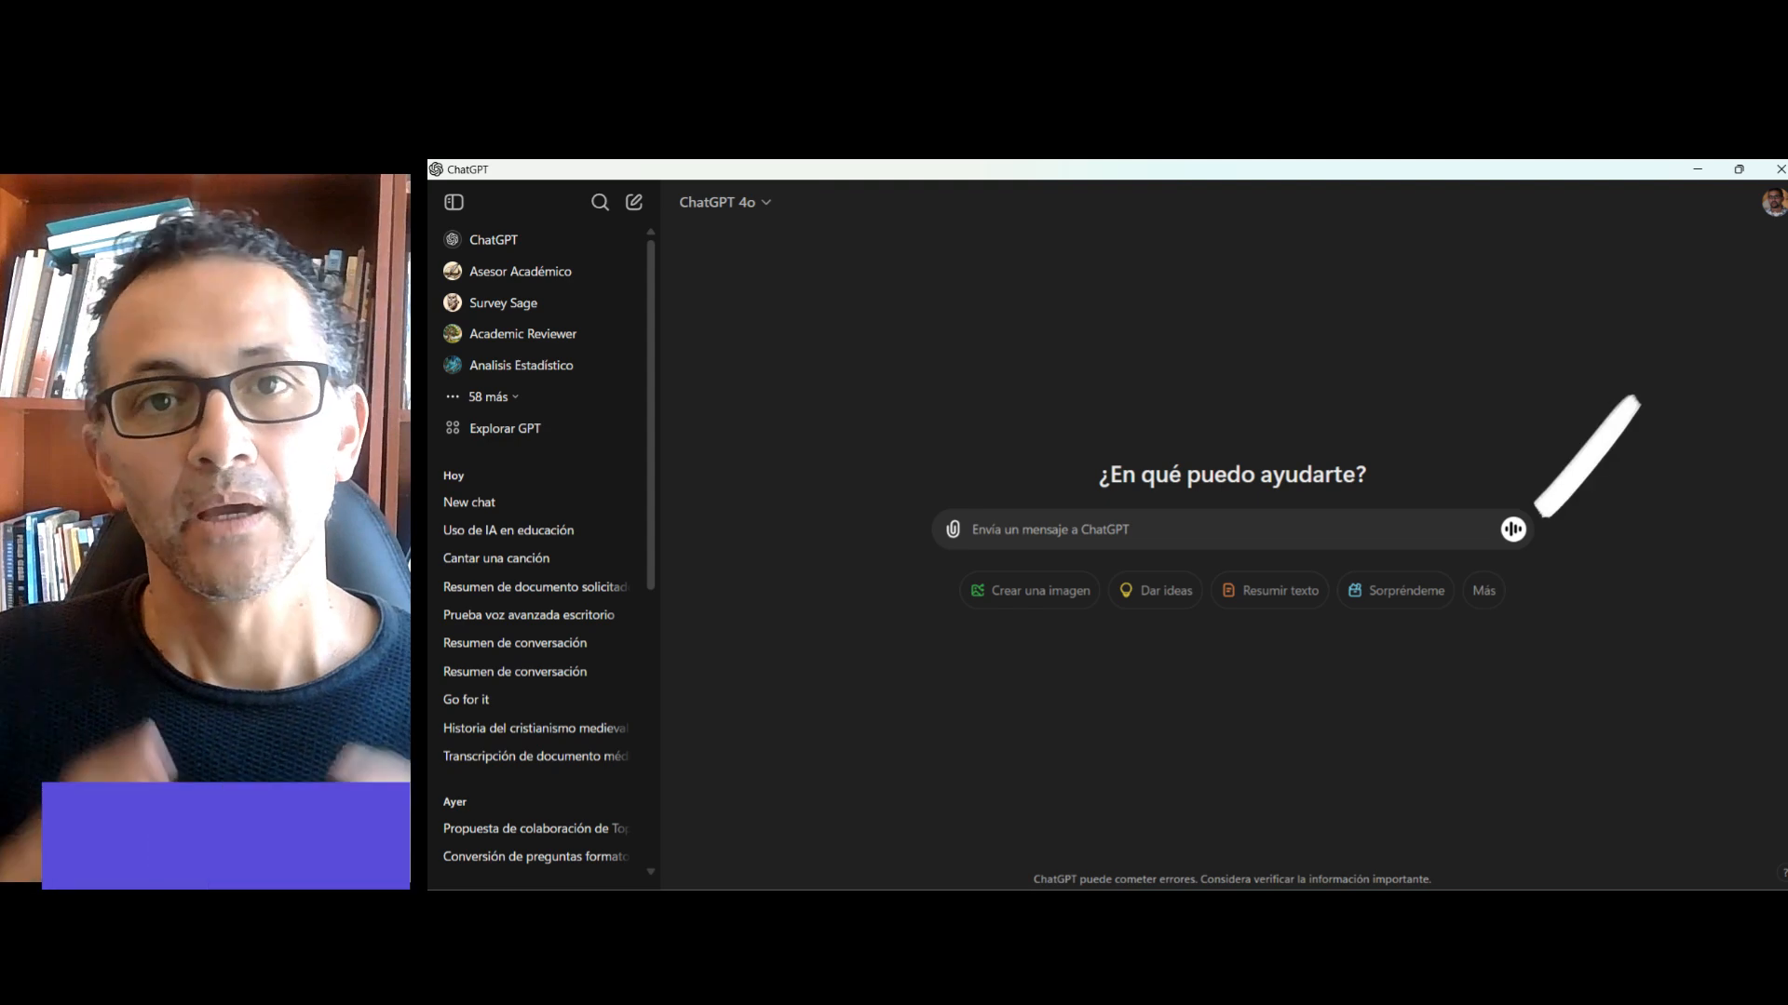Click the Resumir texto suggestion
Viewport: 1788px width, 1005px height.
click(1270, 590)
